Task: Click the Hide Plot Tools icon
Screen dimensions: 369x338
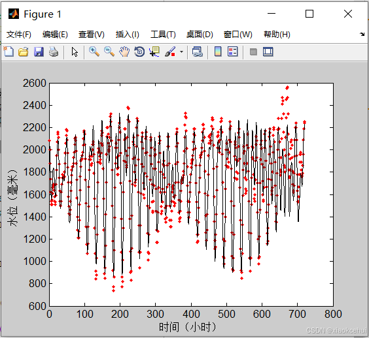Action: (253, 52)
